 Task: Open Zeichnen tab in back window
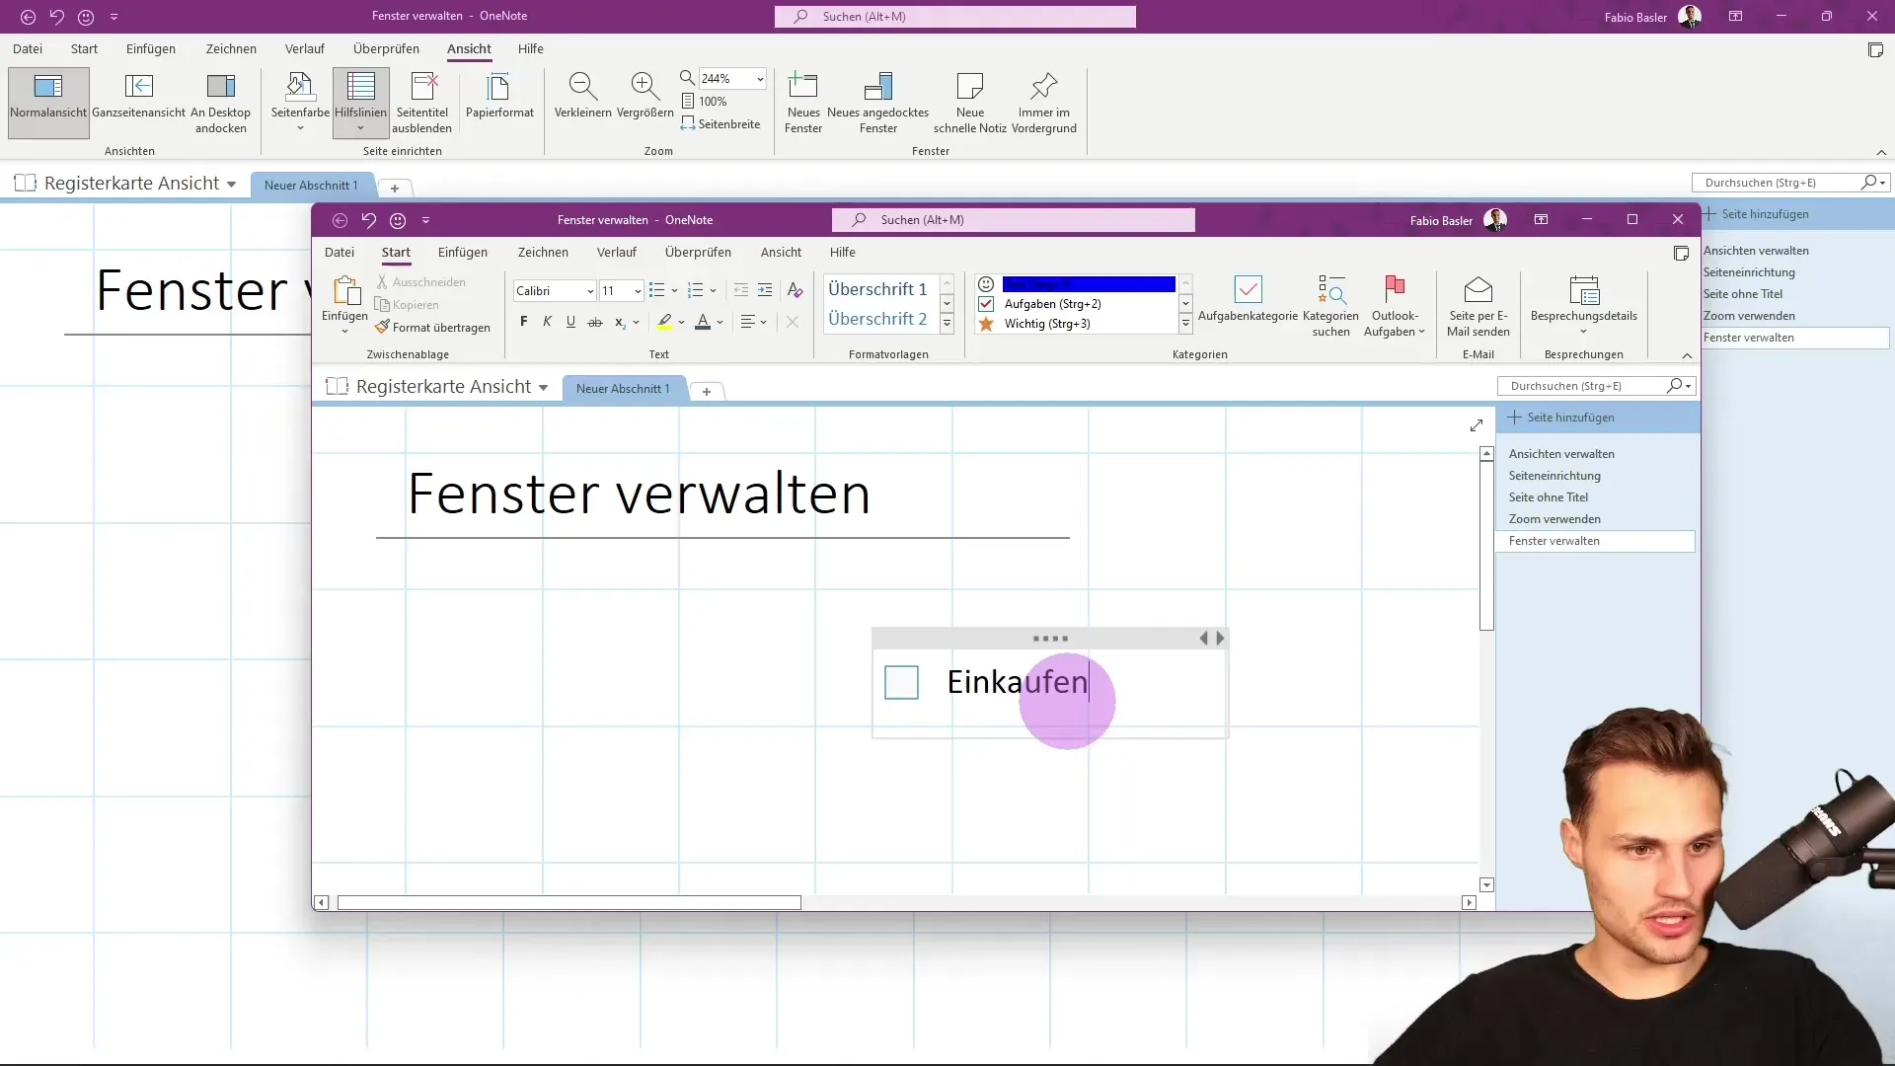click(x=231, y=48)
